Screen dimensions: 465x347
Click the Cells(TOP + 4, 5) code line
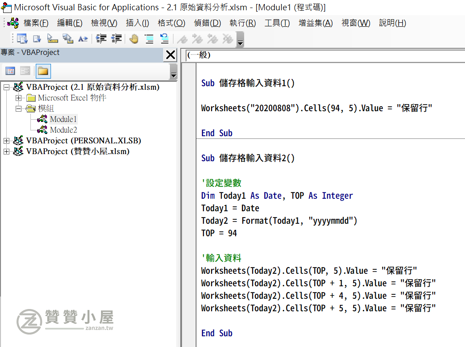(x=318, y=296)
